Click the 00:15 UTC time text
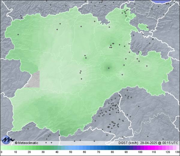The width and height of the screenshot is (180, 156). point(170,143)
